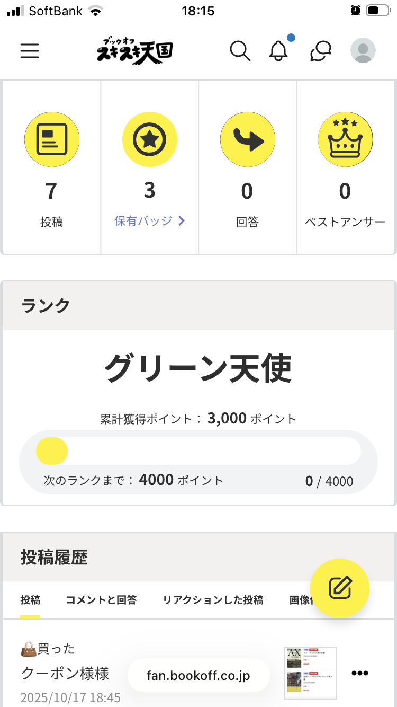This screenshot has width=397, height=707.
Task: Select the 投稿 tab in history
Action: coord(30,600)
